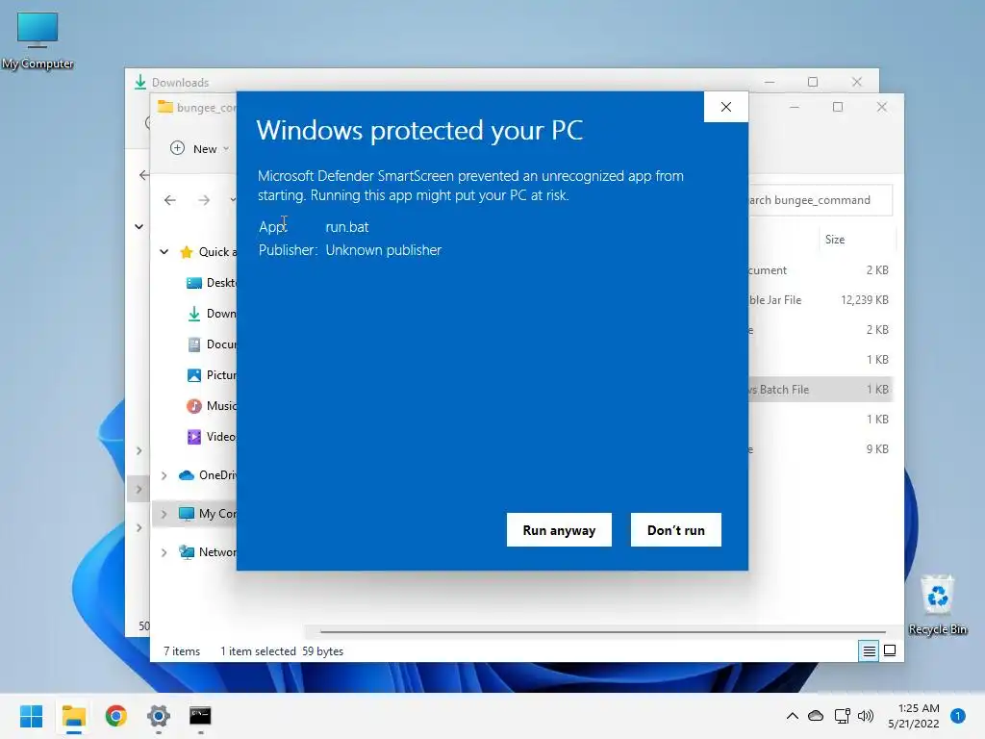The height and width of the screenshot is (739, 985).
Task: Open Downloads in navigation pane
Action: 212,314
